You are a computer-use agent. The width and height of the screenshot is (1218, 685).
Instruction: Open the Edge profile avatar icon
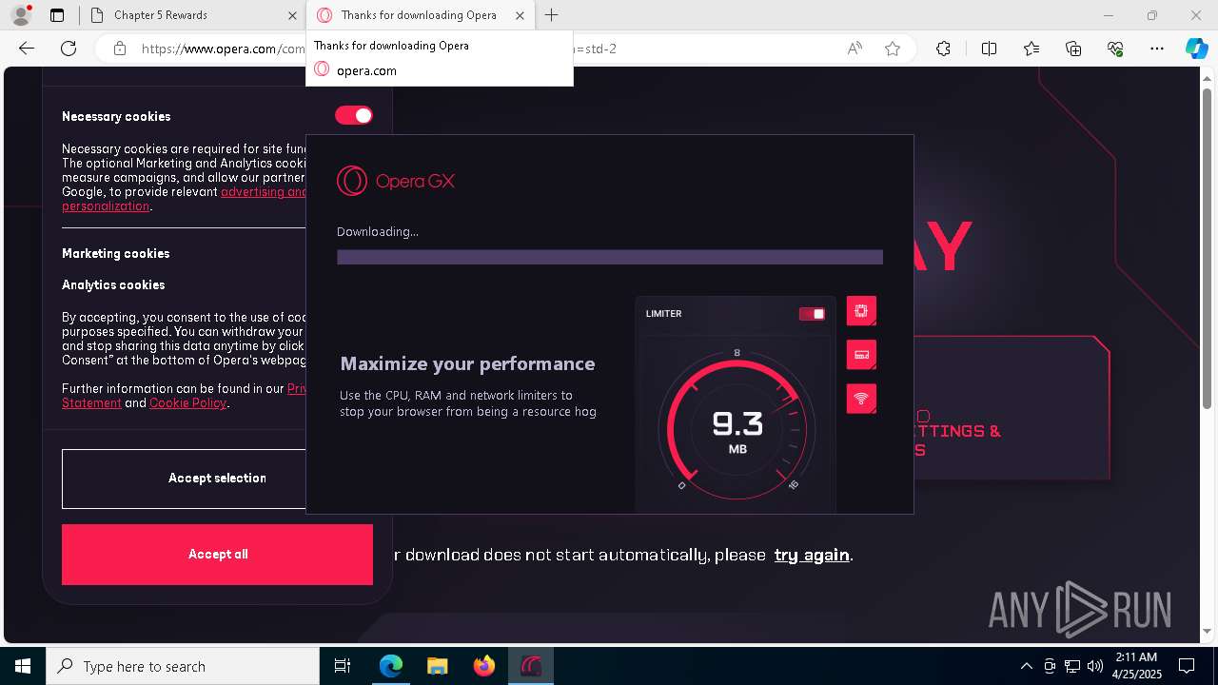tap(21, 15)
